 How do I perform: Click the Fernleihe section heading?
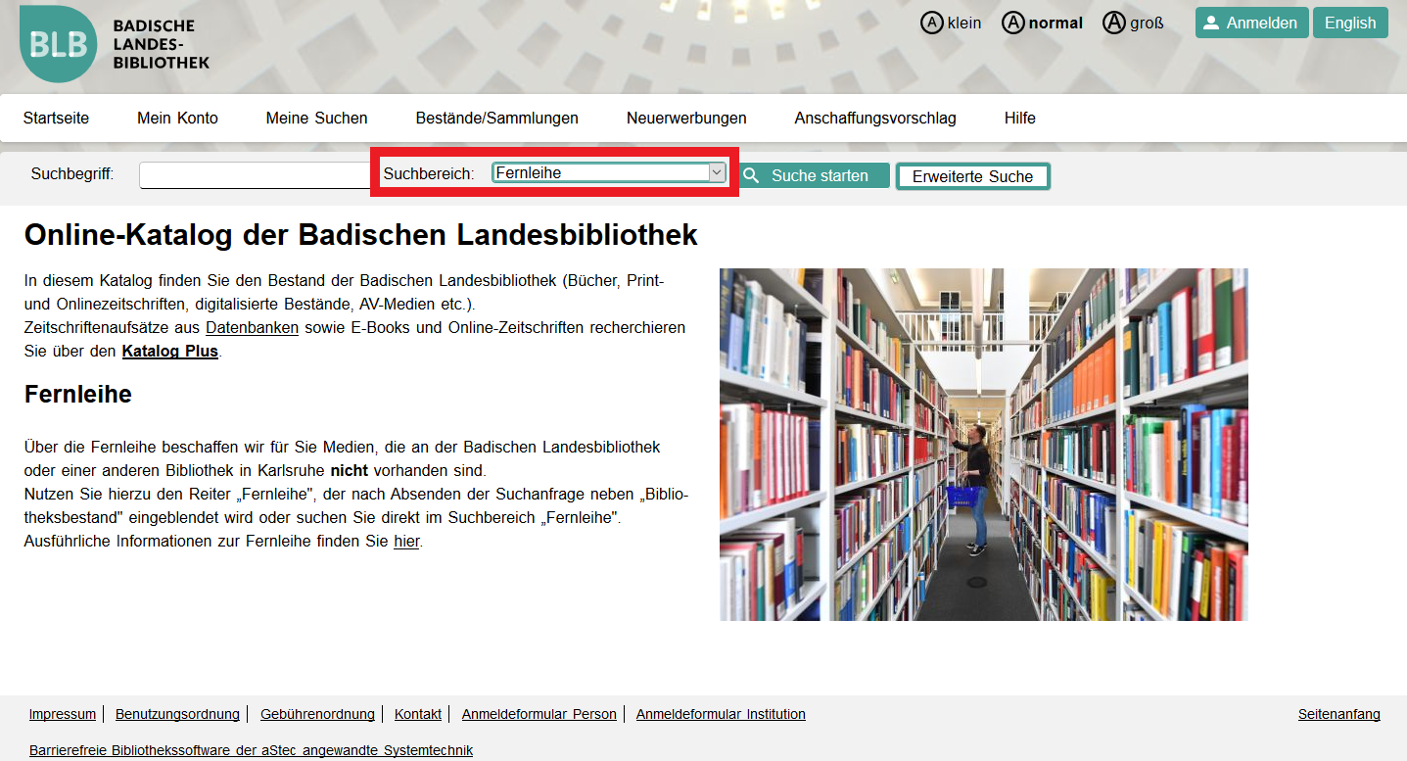pyautogui.click(x=78, y=395)
